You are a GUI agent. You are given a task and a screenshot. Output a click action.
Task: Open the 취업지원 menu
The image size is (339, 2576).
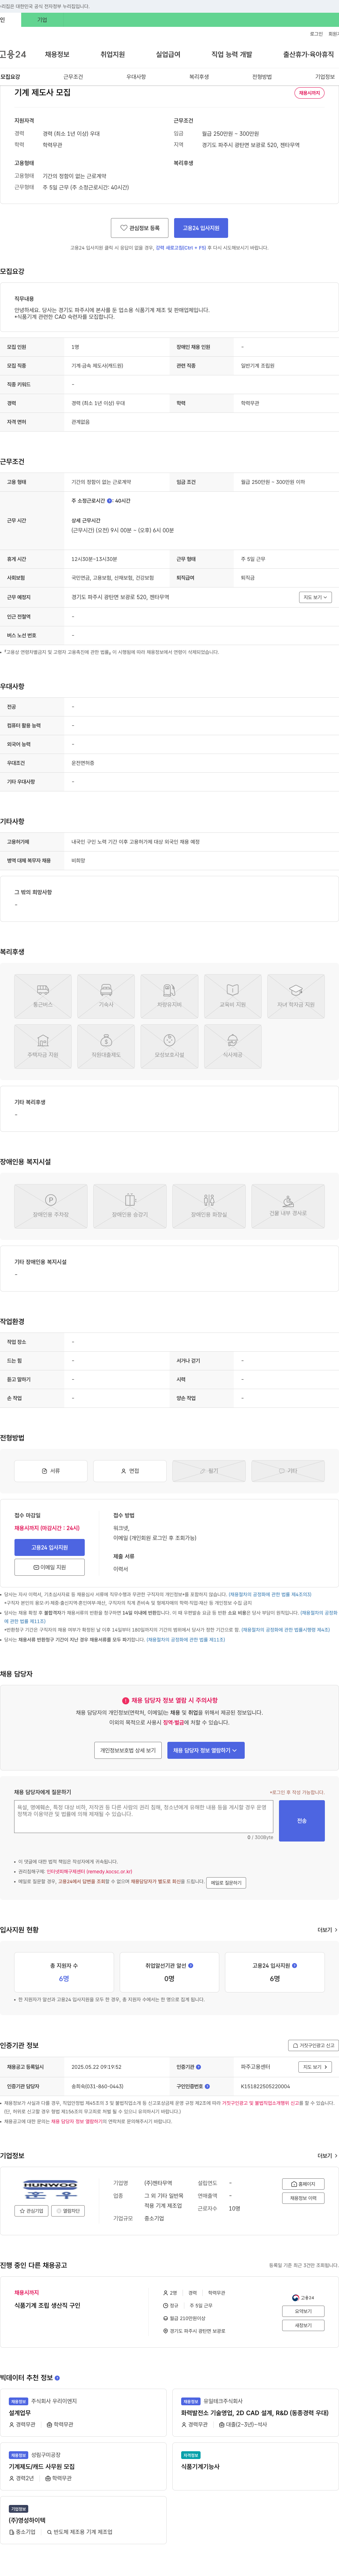112,54
